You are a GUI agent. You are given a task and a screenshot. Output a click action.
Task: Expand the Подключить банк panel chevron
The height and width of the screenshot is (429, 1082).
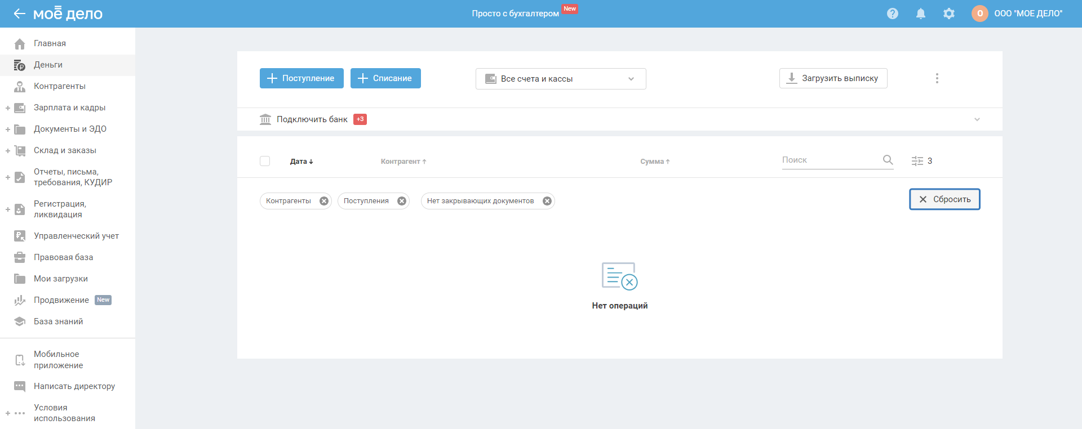pyautogui.click(x=977, y=119)
